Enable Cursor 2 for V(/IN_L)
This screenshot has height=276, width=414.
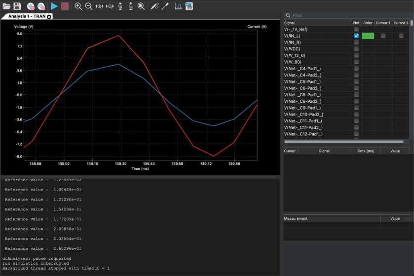click(x=401, y=36)
